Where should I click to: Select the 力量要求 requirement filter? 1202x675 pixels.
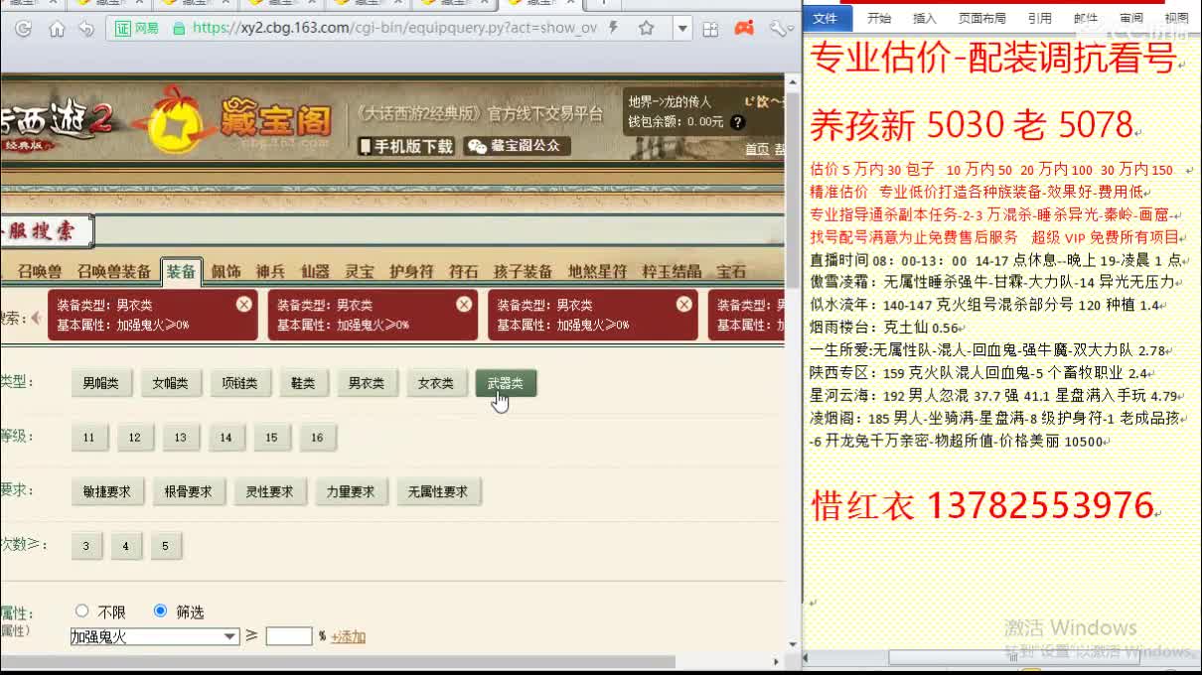point(352,491)
